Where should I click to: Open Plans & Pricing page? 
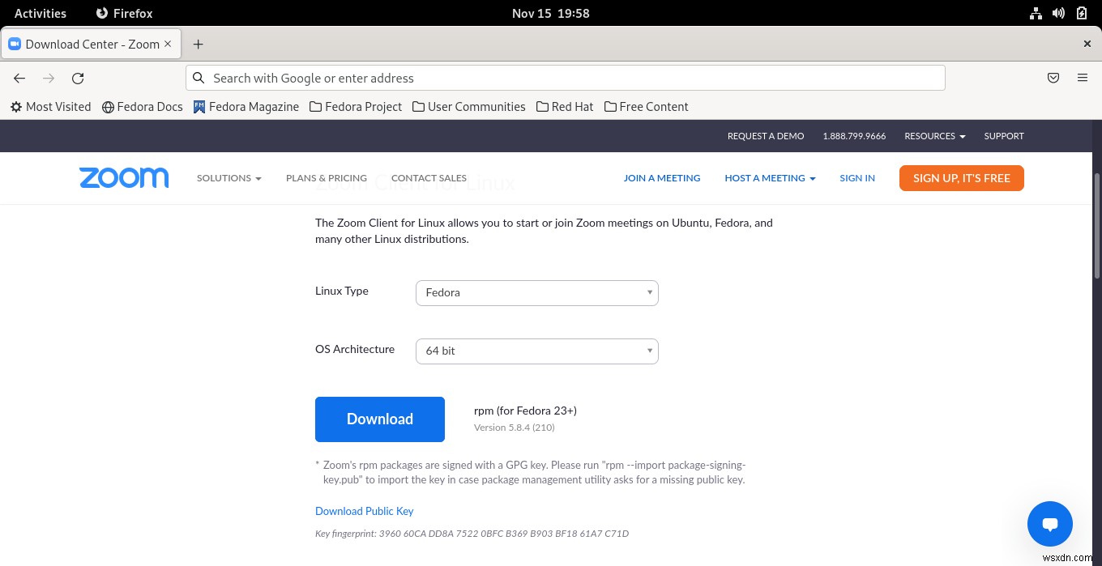(327, 178)
